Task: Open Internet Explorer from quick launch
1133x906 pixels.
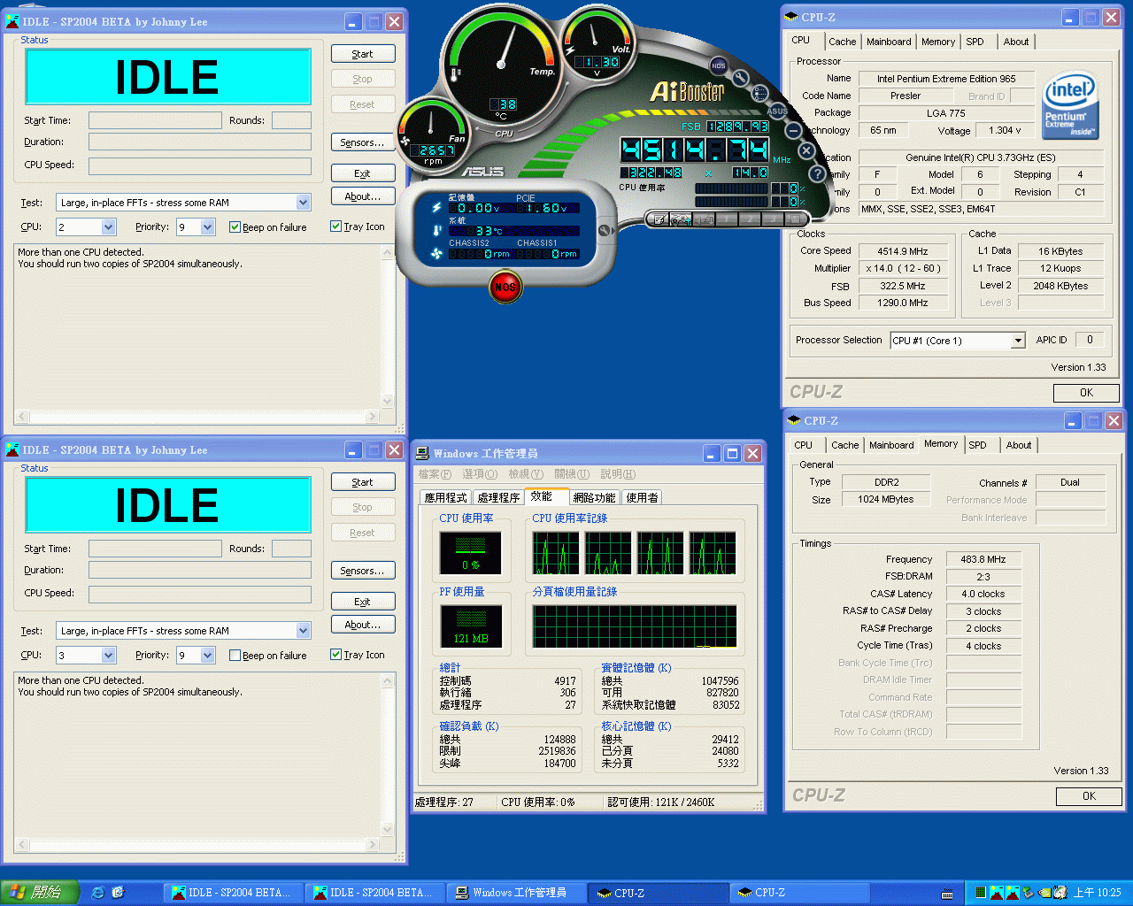Action: point(98,893)
